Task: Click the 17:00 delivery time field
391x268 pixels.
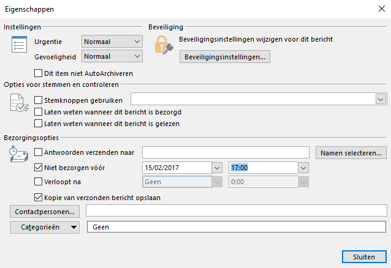Action: coord(263,168)
